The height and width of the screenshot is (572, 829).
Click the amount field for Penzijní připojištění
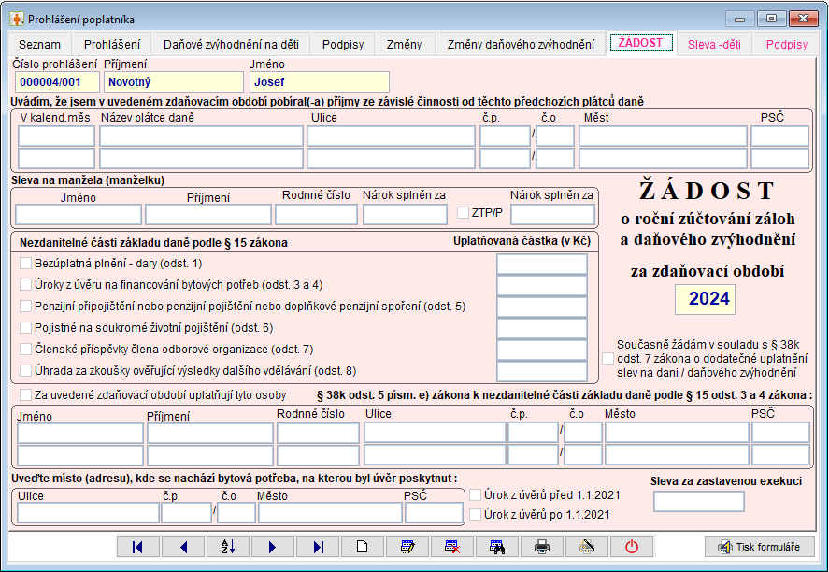pos(542,307)
